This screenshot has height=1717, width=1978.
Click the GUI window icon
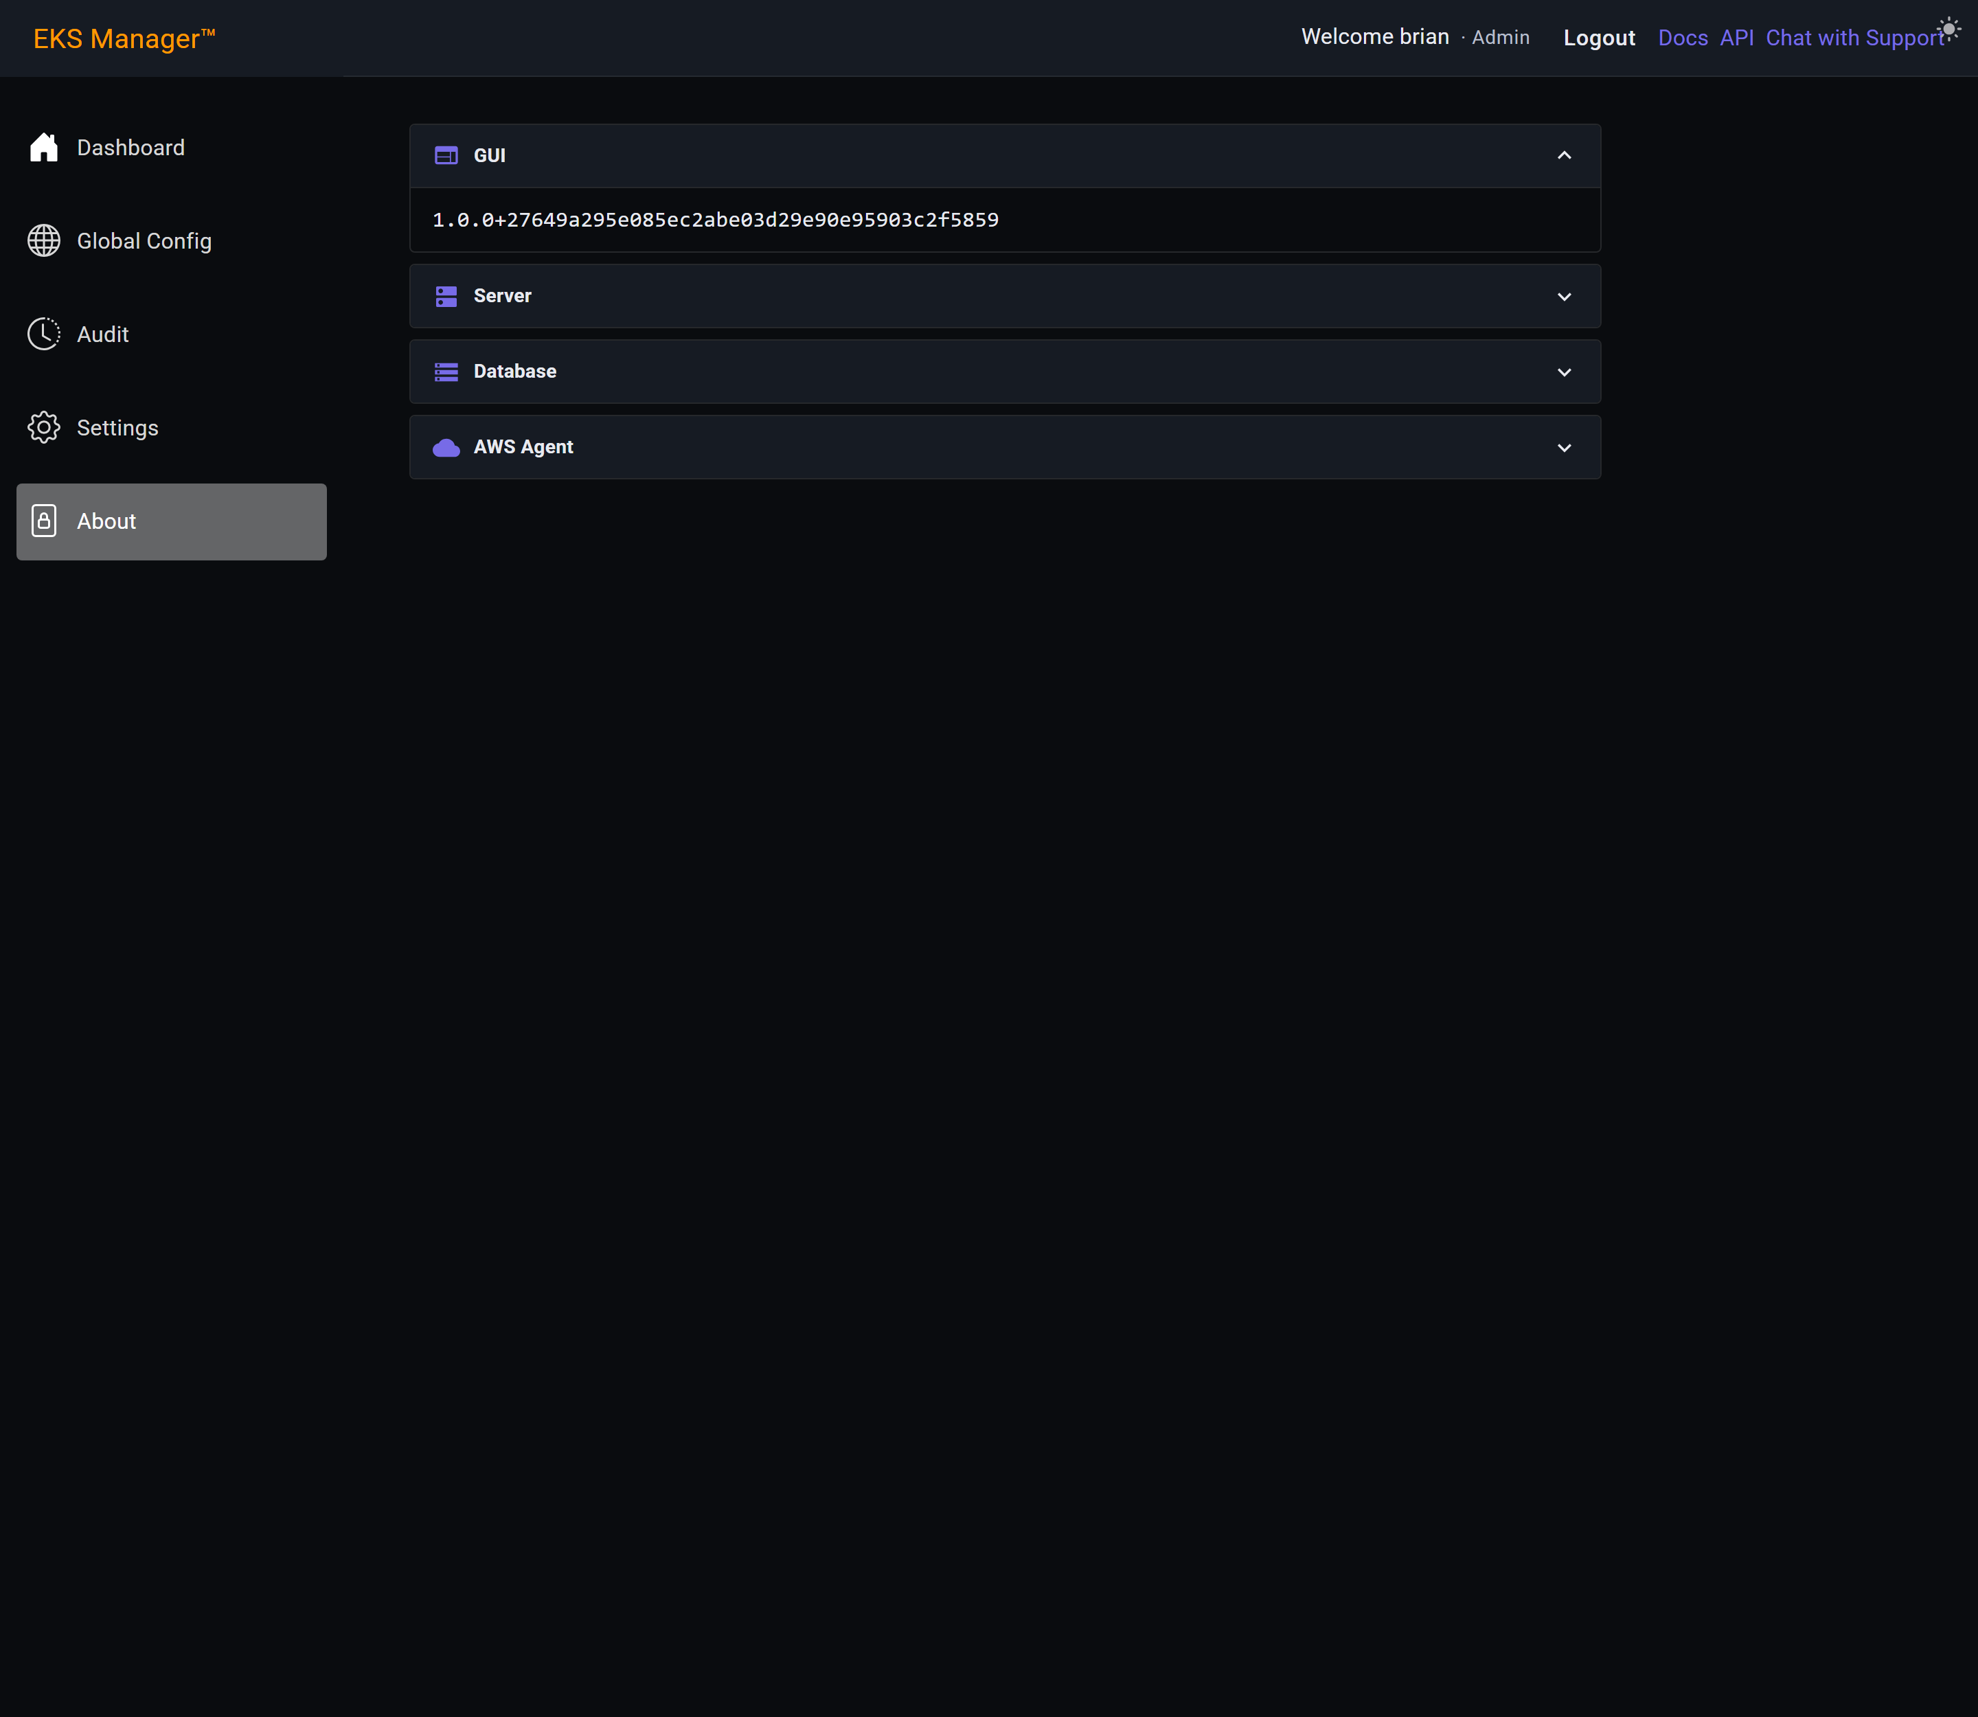[446, 155]
